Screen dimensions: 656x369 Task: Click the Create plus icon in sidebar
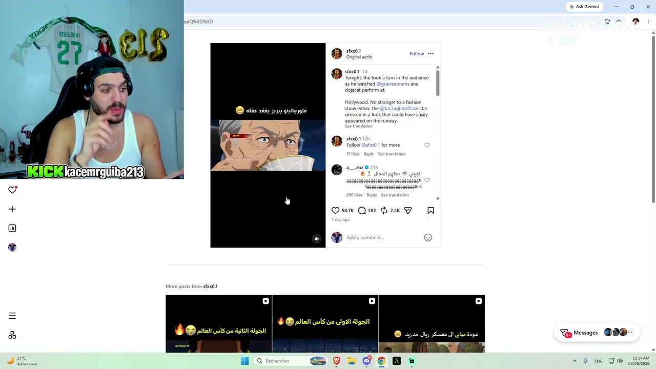click(x=12, y=209)
